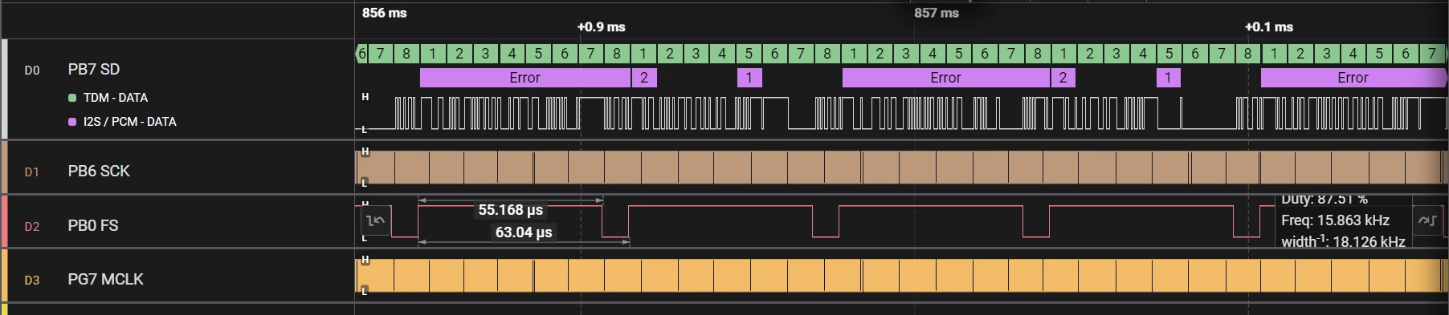This screenshot has width=1449, height=315.
Task: Click the 857 ms time ruler label
Action: [937, 13]
